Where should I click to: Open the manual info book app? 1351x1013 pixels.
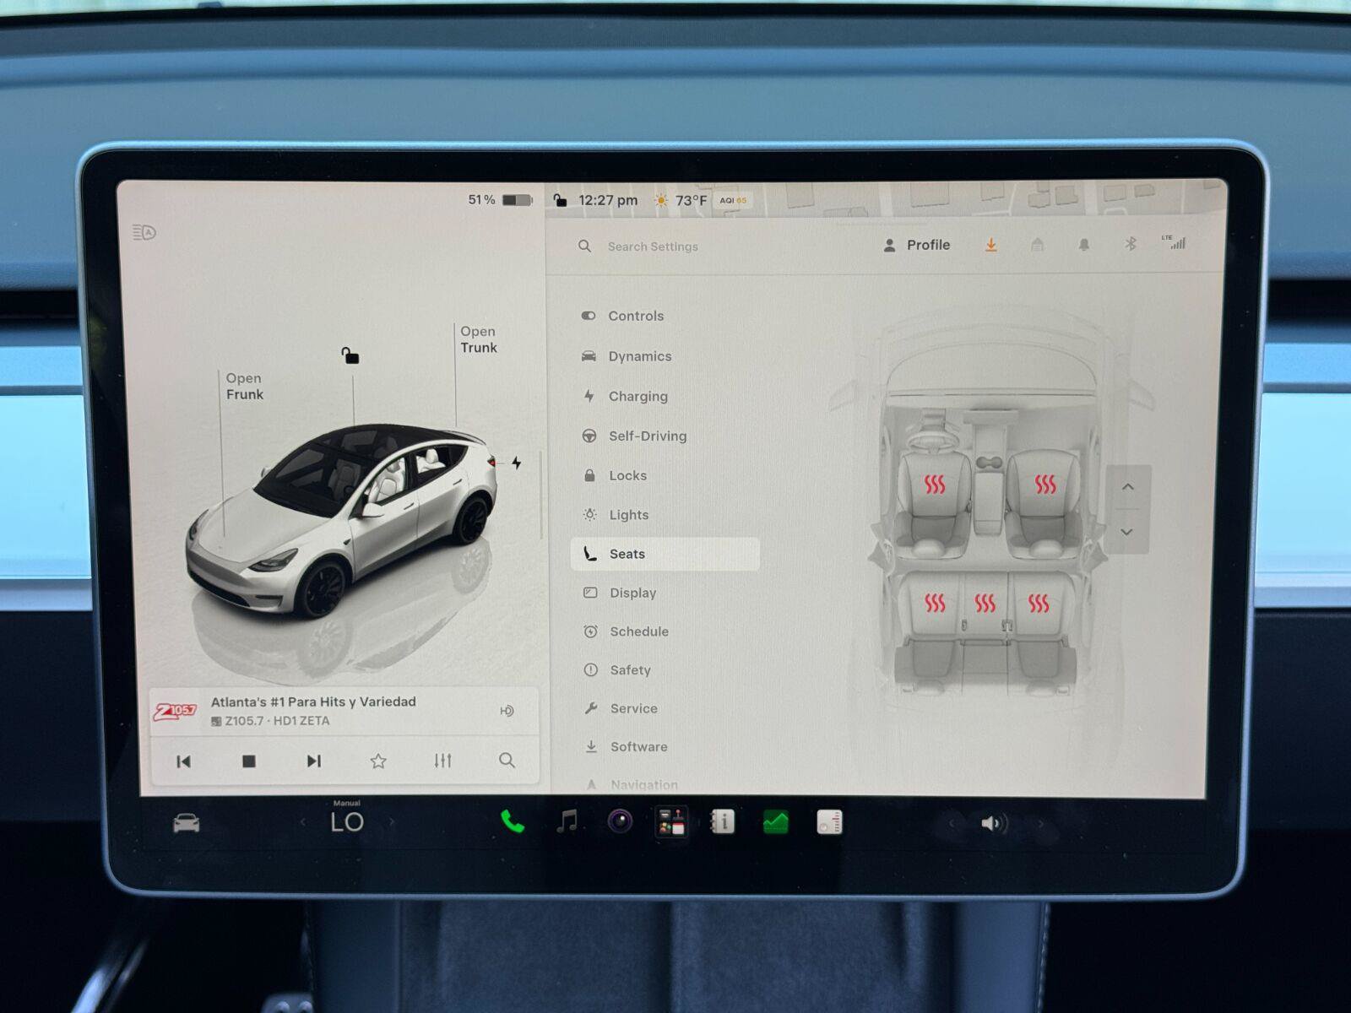pos(723,821)
